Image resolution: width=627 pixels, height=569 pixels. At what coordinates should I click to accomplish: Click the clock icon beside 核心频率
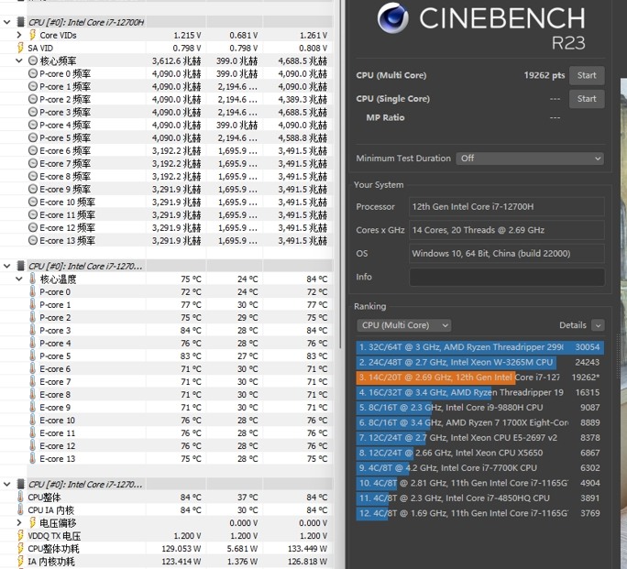[33, 60]
